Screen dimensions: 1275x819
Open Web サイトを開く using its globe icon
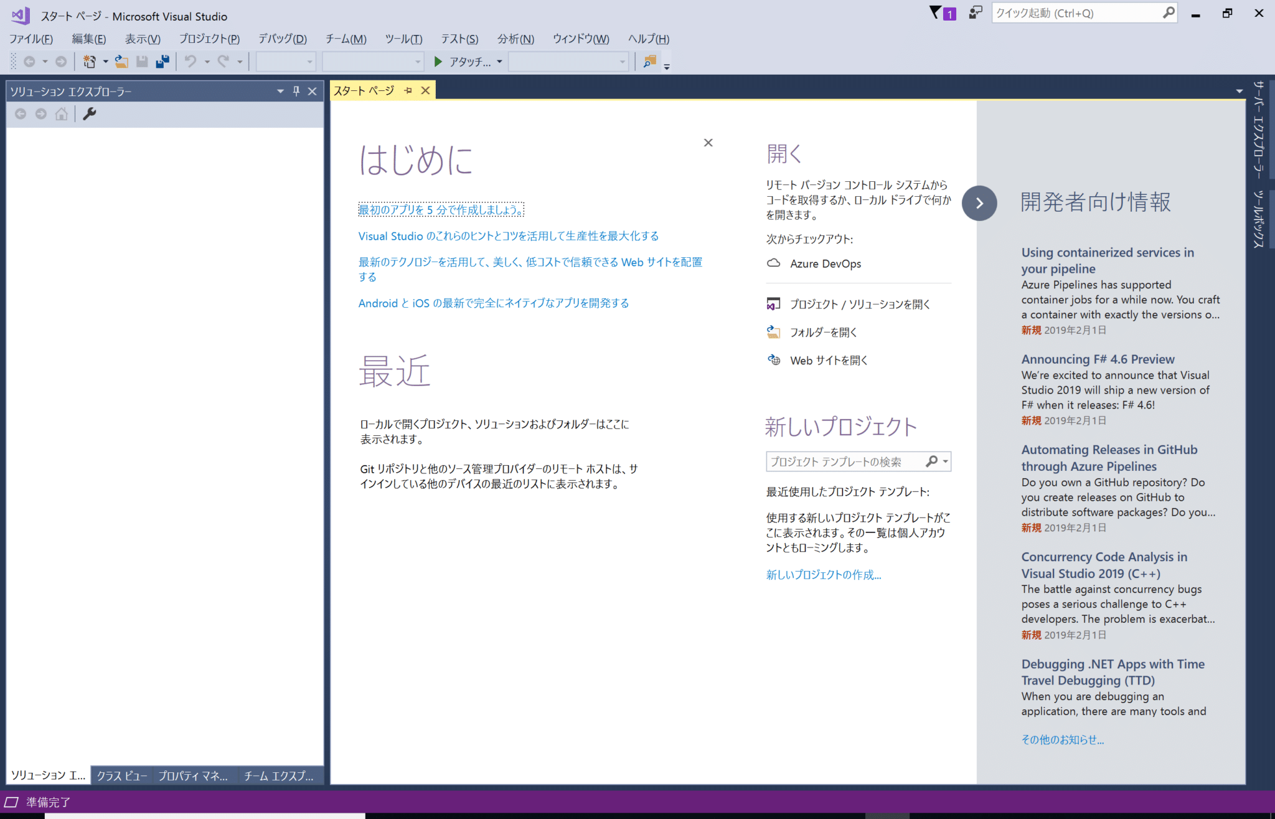point(774,360)
